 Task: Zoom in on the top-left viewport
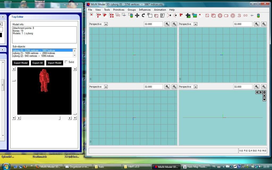(167, 24)
